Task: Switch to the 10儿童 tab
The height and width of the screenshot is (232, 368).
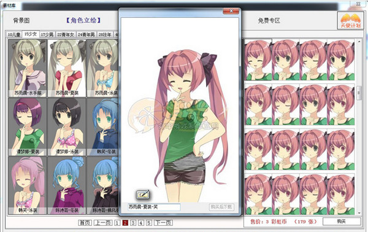Action: click(14, 34)
